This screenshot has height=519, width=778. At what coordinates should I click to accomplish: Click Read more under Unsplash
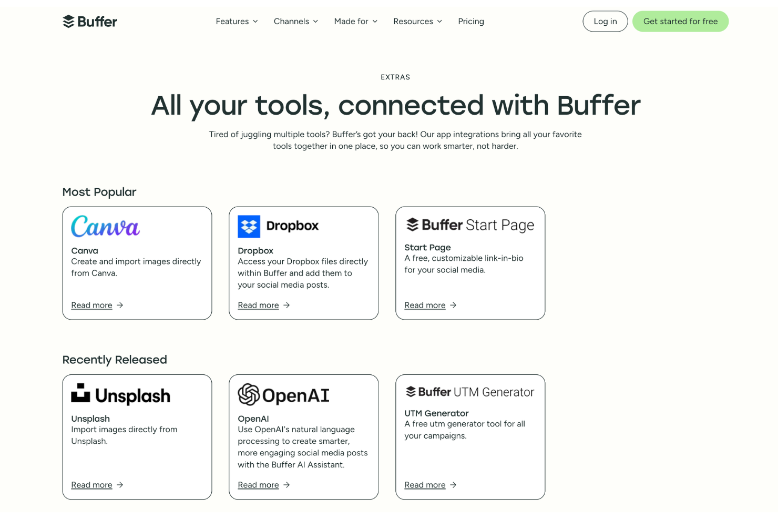[92, 484]
